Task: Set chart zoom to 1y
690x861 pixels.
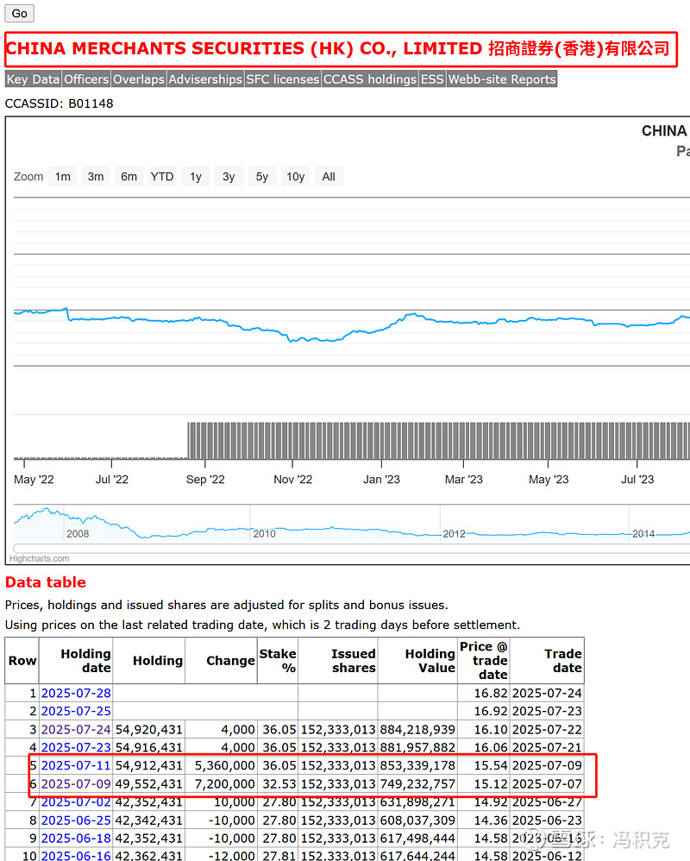Action: point(196,177)
